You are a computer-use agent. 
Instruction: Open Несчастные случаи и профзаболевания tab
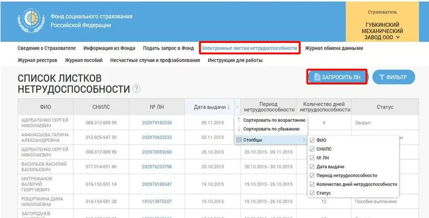click(x=155, y=60)
